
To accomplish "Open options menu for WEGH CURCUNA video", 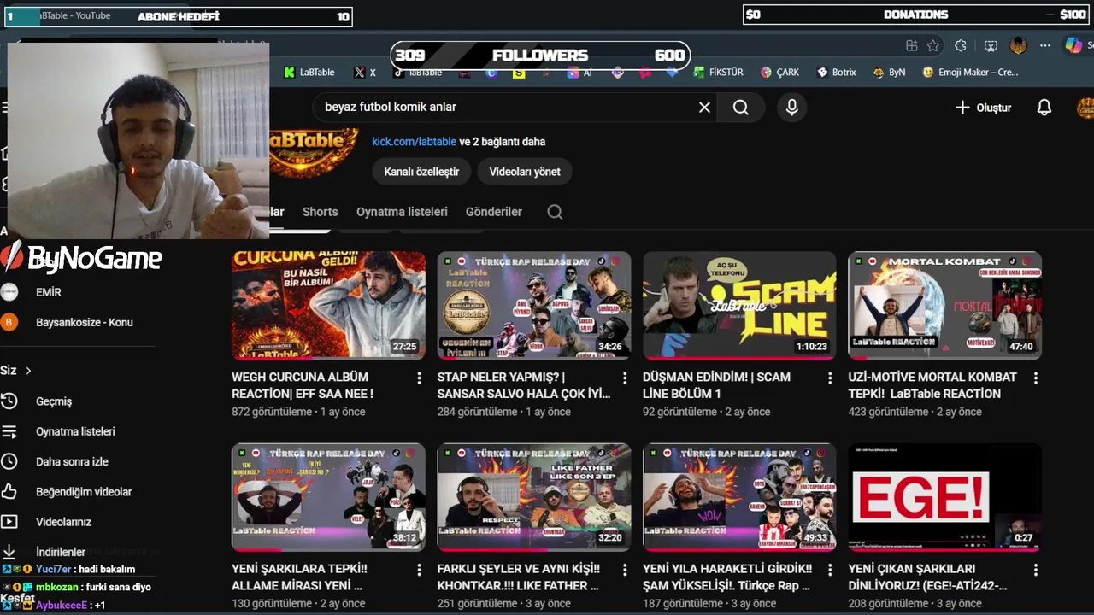I will (419, 378).
